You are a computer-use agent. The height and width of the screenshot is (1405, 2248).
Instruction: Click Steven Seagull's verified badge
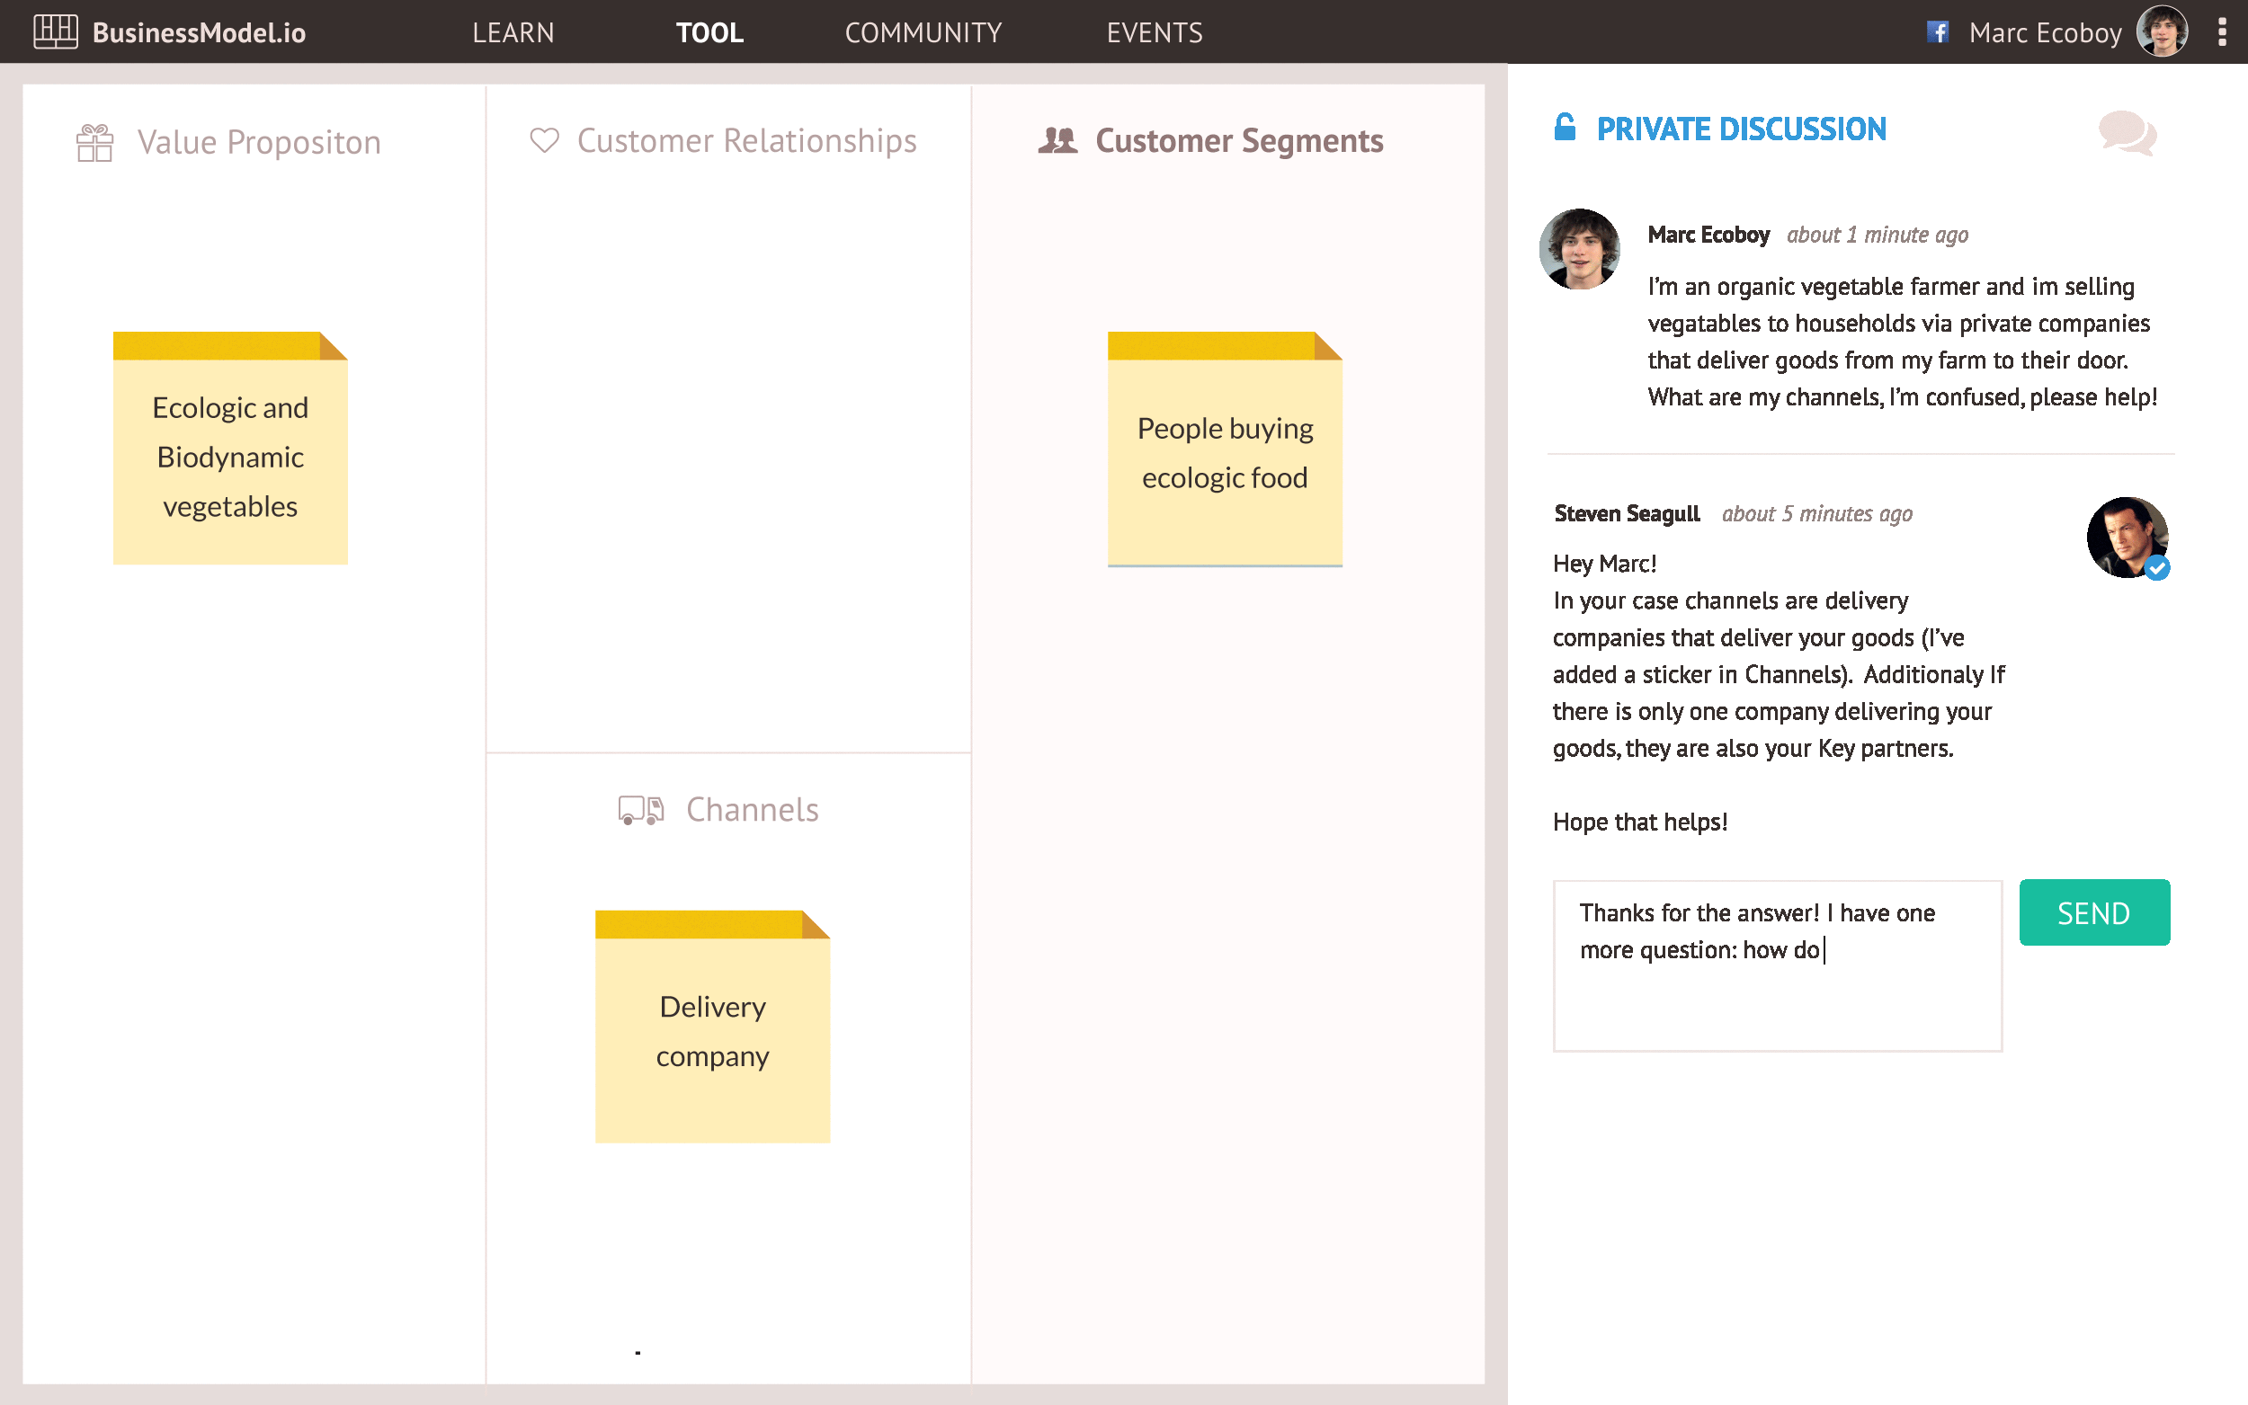point(2157,568)
